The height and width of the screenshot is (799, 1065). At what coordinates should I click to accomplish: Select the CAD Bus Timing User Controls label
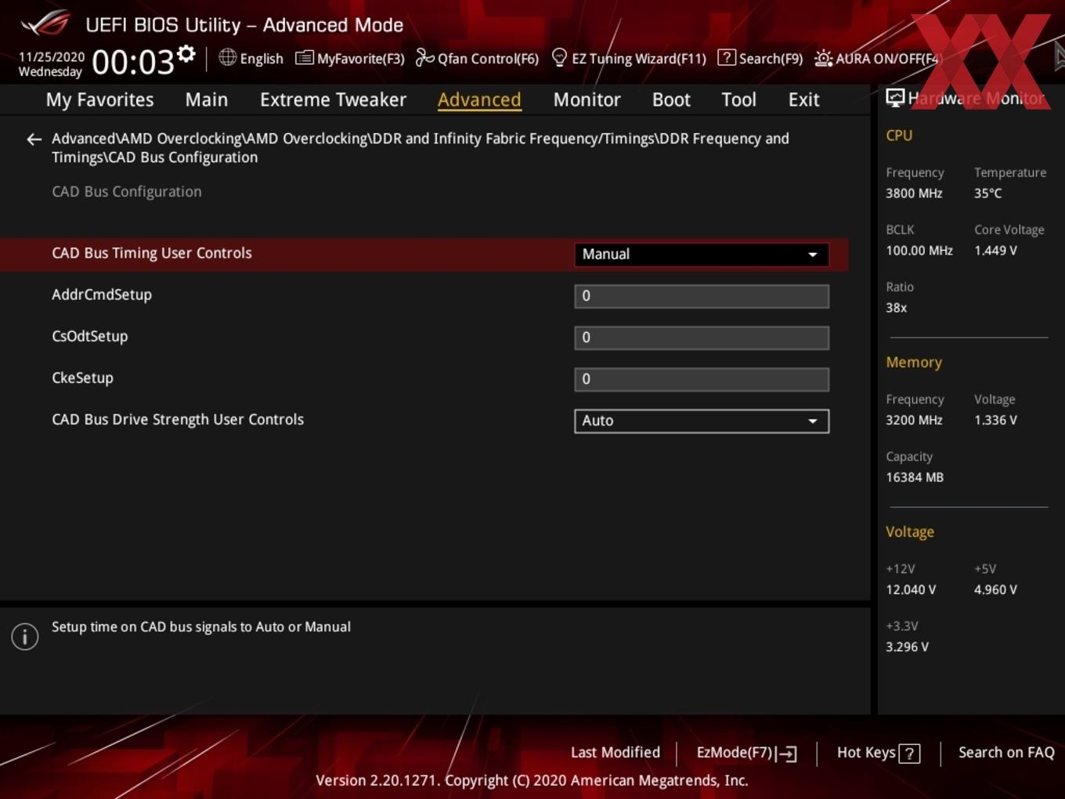152,253
